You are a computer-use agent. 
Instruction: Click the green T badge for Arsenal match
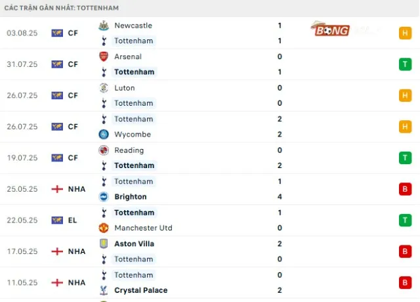[x=405, y=64]
